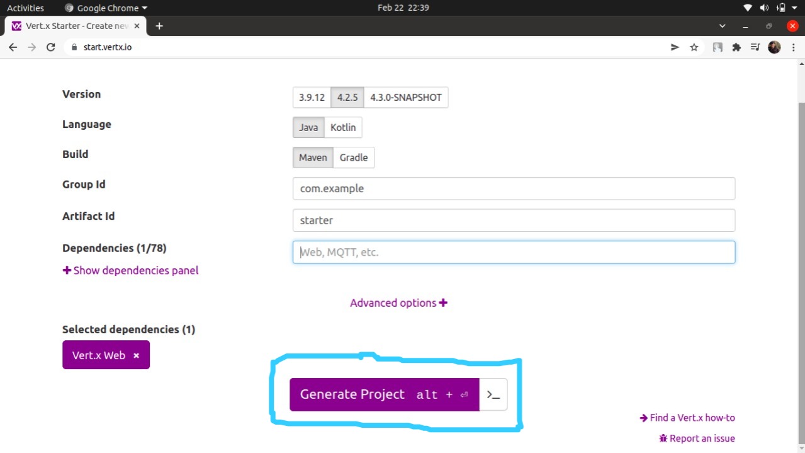Viewport: 805px width, 453px height.
Task: Click the Build label
Action: tap(75, 154)
